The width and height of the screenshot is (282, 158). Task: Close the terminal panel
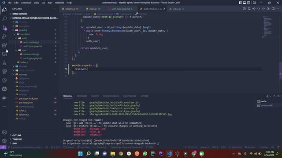(x=278, y=96)
